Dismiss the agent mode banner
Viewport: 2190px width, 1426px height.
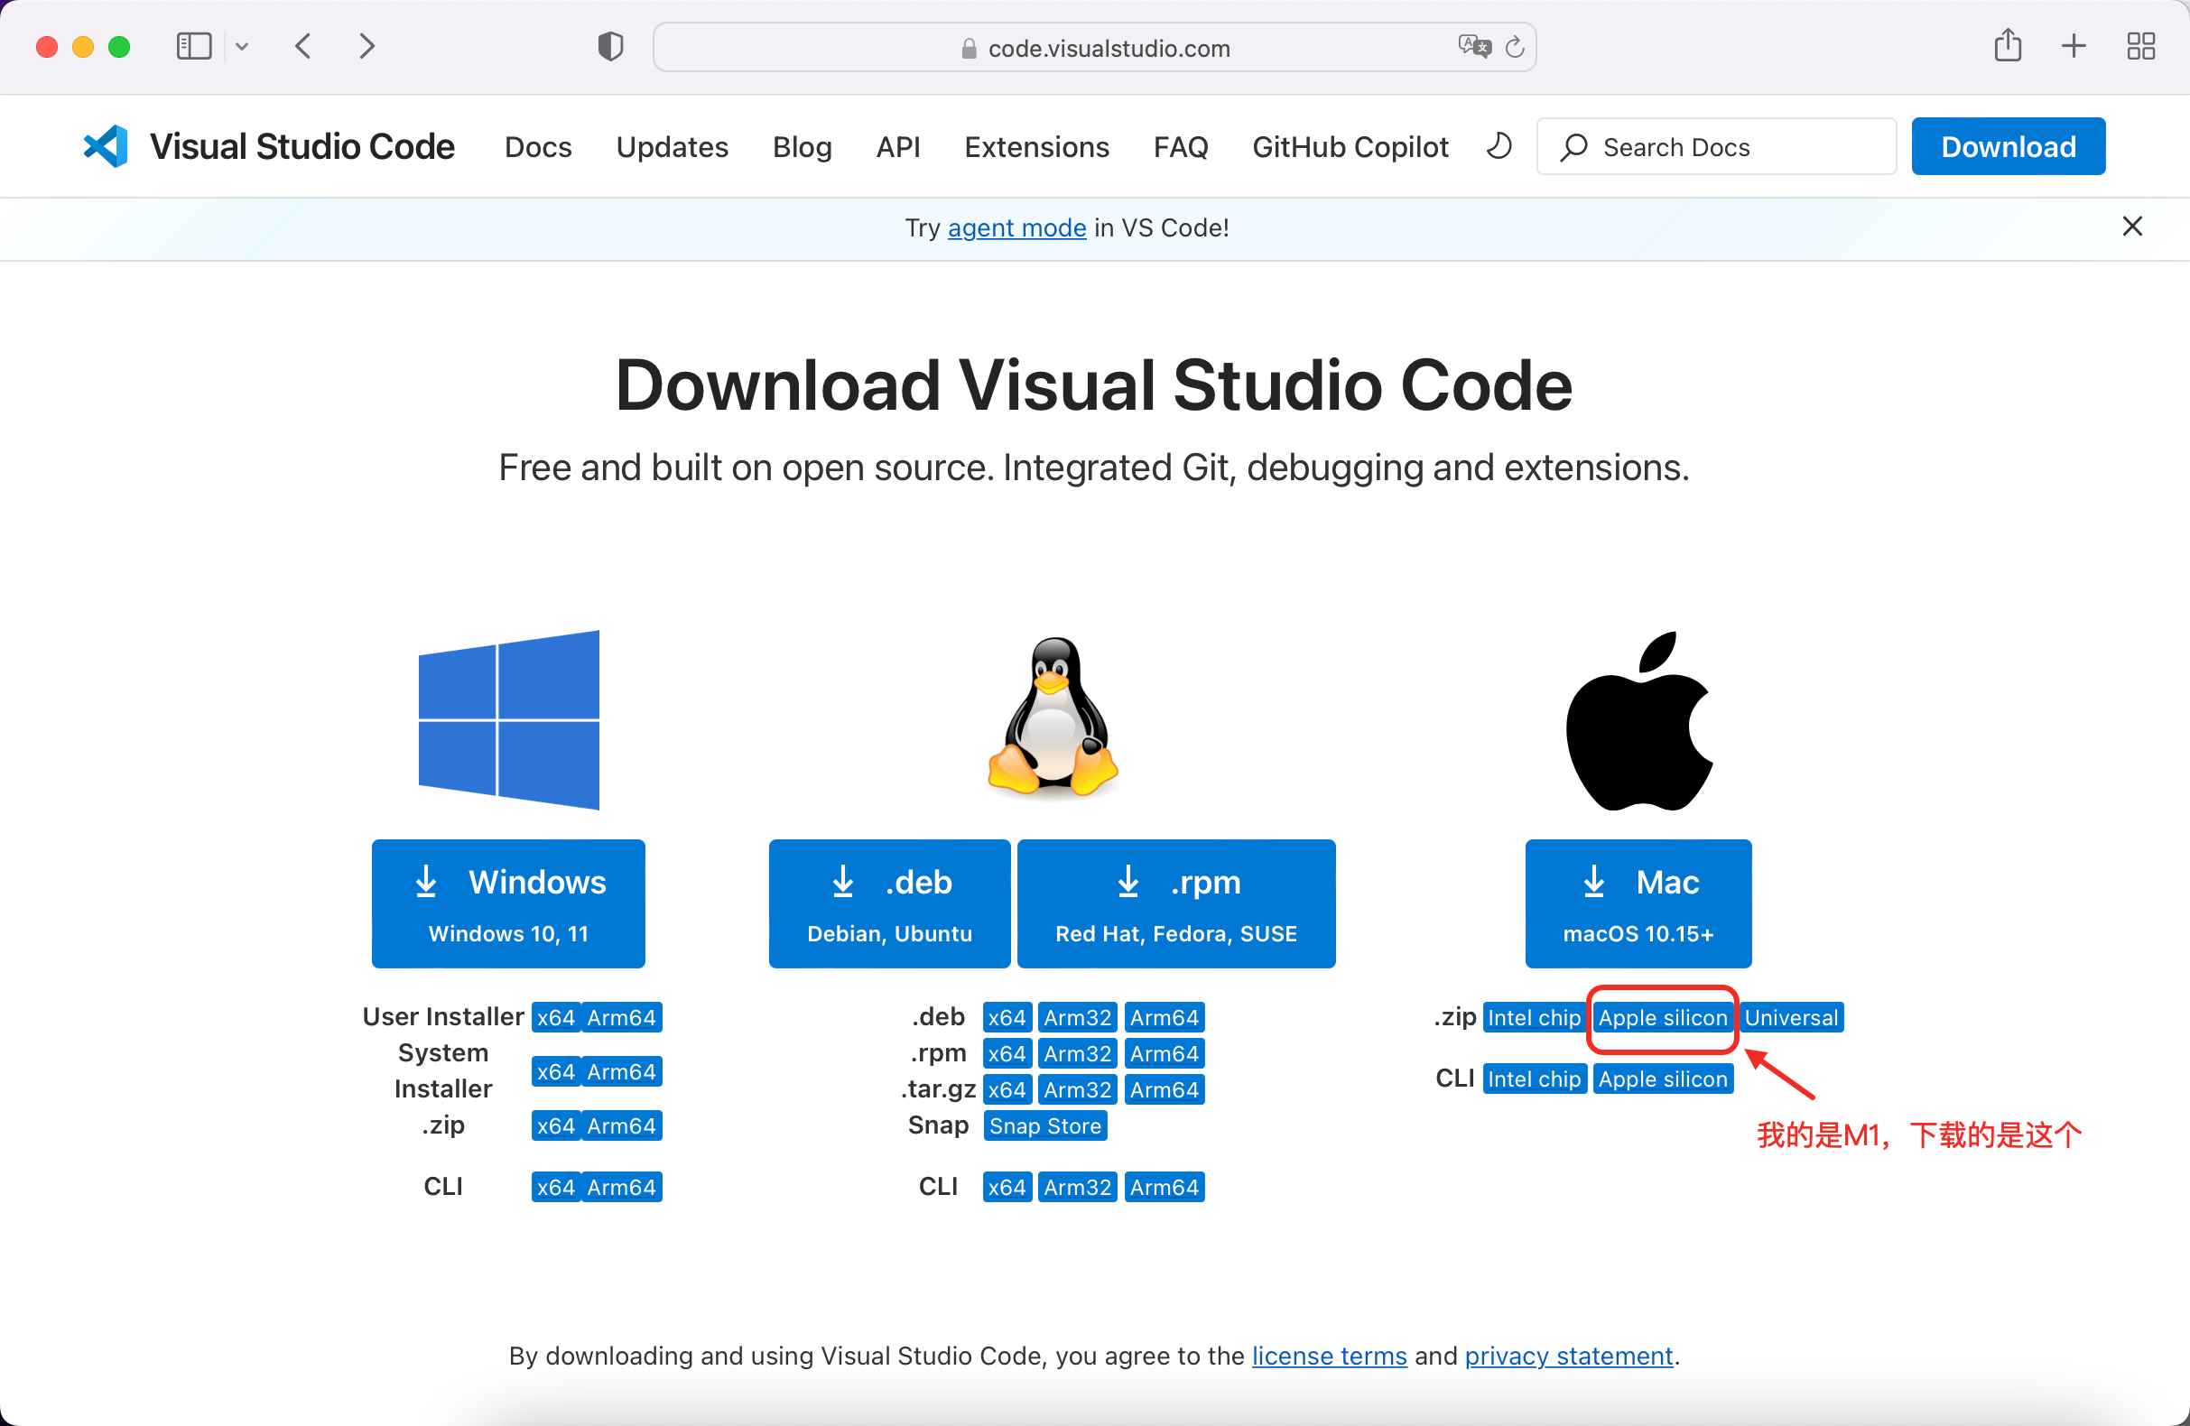click(2132, 227)
